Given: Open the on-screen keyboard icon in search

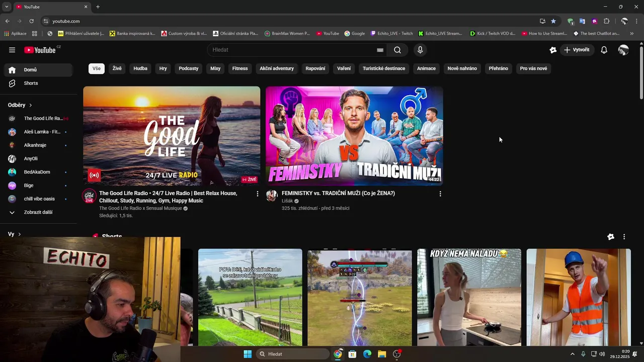Looking at the screenshot, I should coord(380,50).
